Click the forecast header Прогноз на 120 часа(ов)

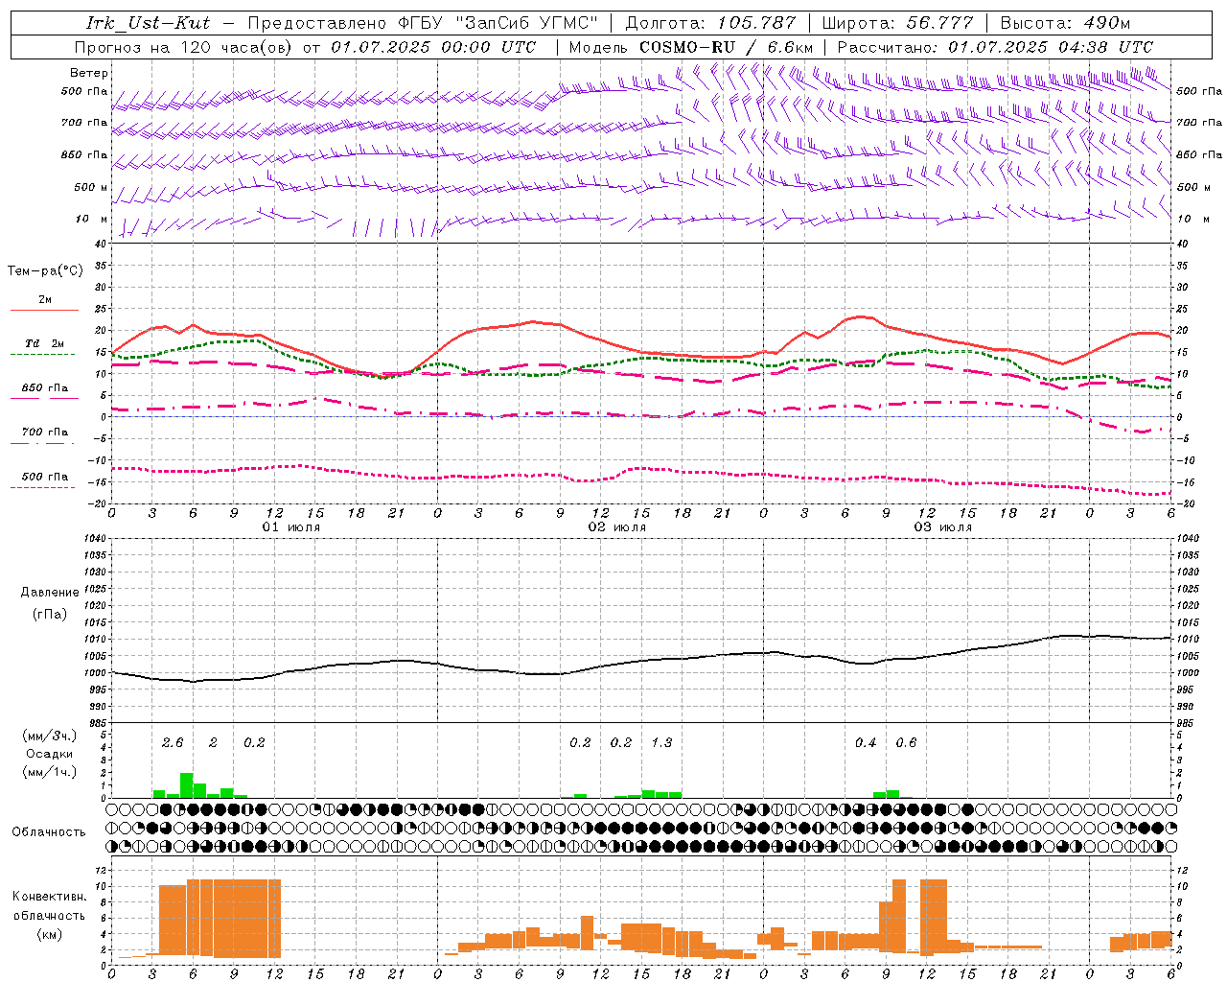tap(184, 47)
